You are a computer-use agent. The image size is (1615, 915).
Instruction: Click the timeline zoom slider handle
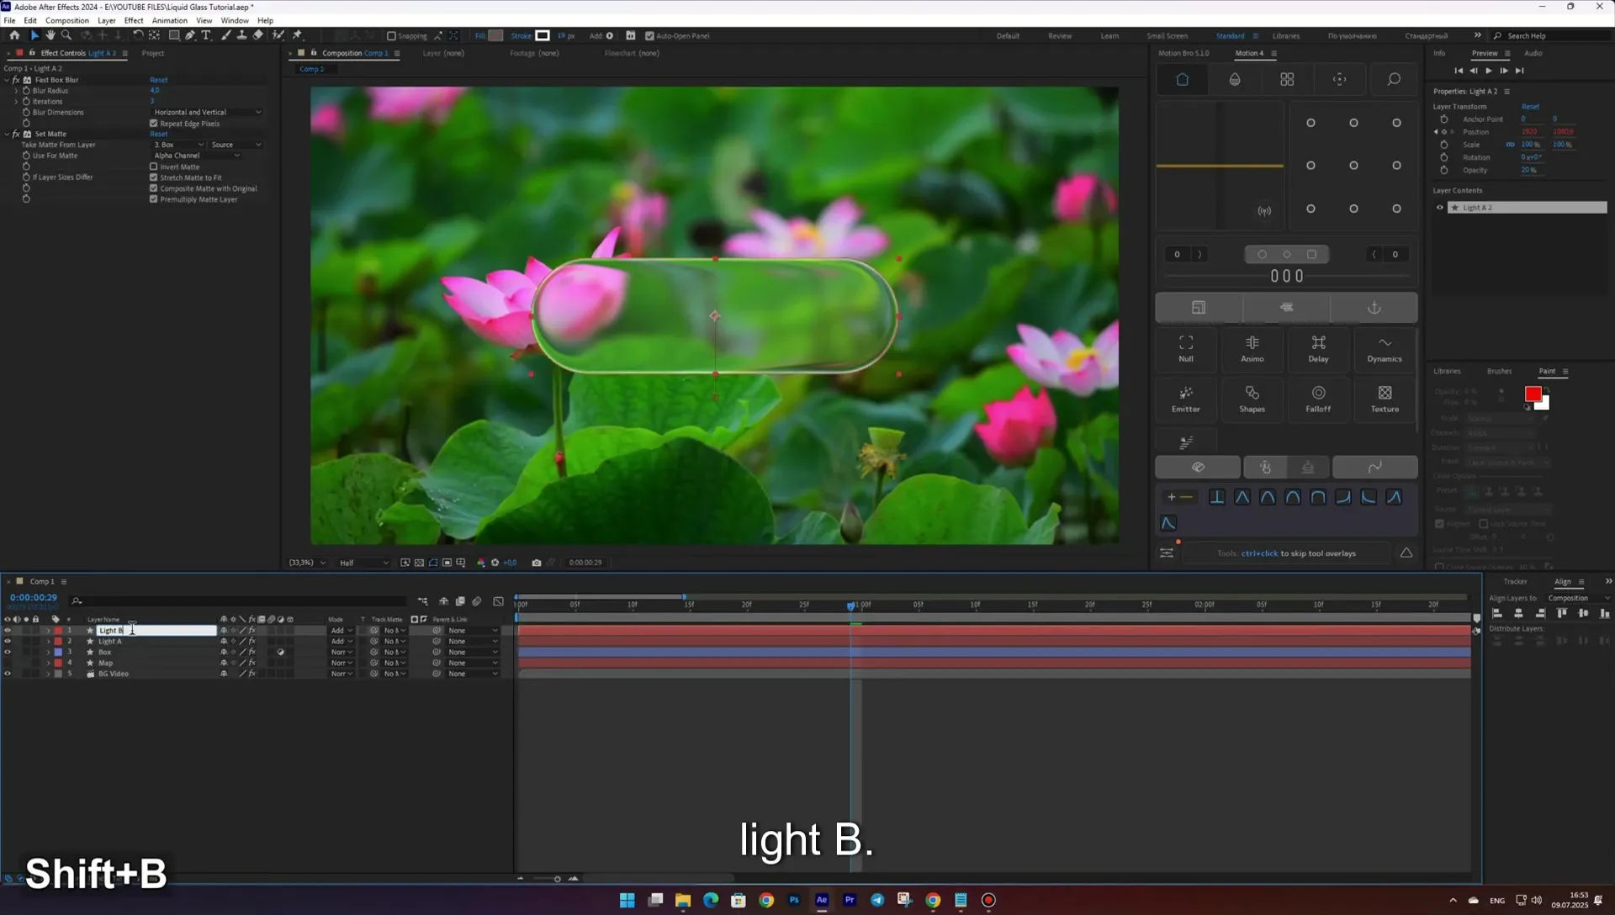557,879
